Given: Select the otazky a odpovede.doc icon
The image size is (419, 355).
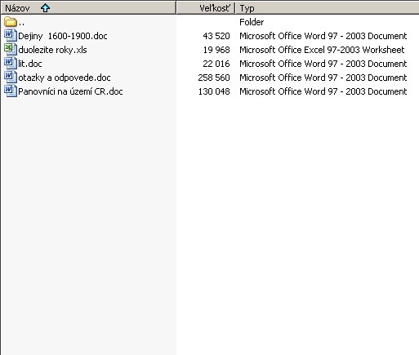Looking at the screenshot, I should pyautogui.click(x=11, y=78).
